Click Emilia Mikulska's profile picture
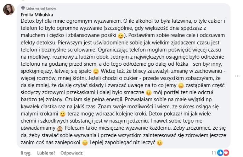 9,10
